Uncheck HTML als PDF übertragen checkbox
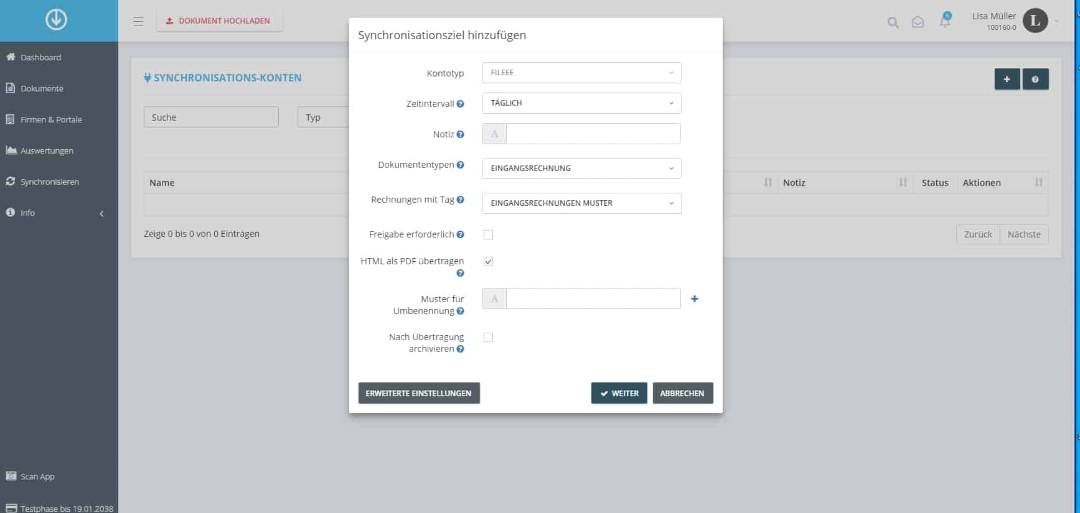The image size is (1080, 513). click(x=488, y=261)
